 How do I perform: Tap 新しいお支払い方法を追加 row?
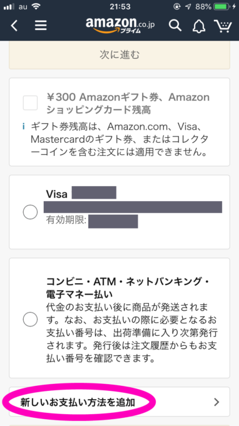(x=119, y=402)
